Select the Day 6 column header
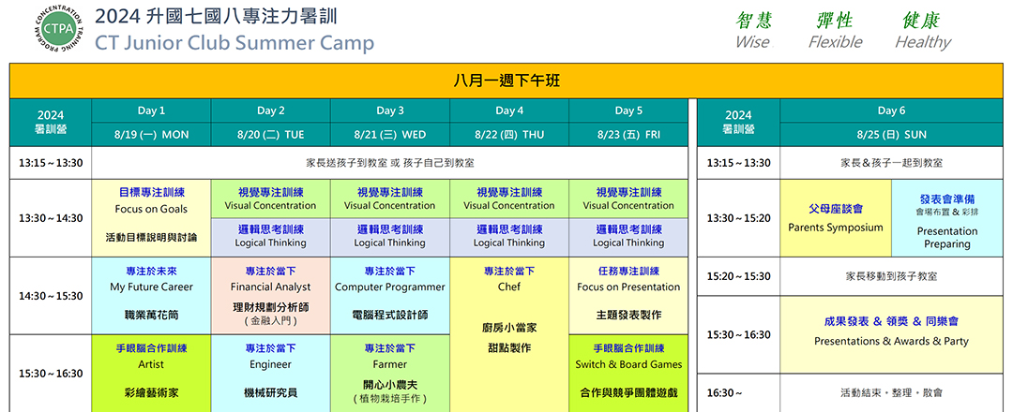 tap(890, 110)
